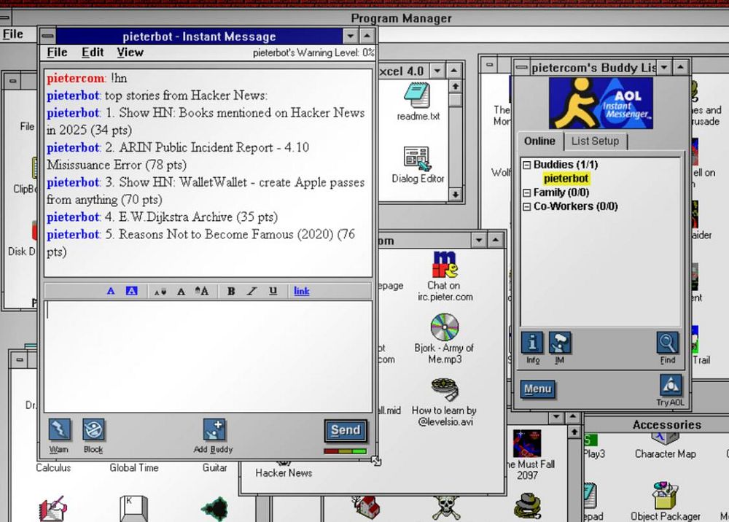Minimize the Excel 4.0 group window arrow
729x522 pixels.
(x=437, y=71)
